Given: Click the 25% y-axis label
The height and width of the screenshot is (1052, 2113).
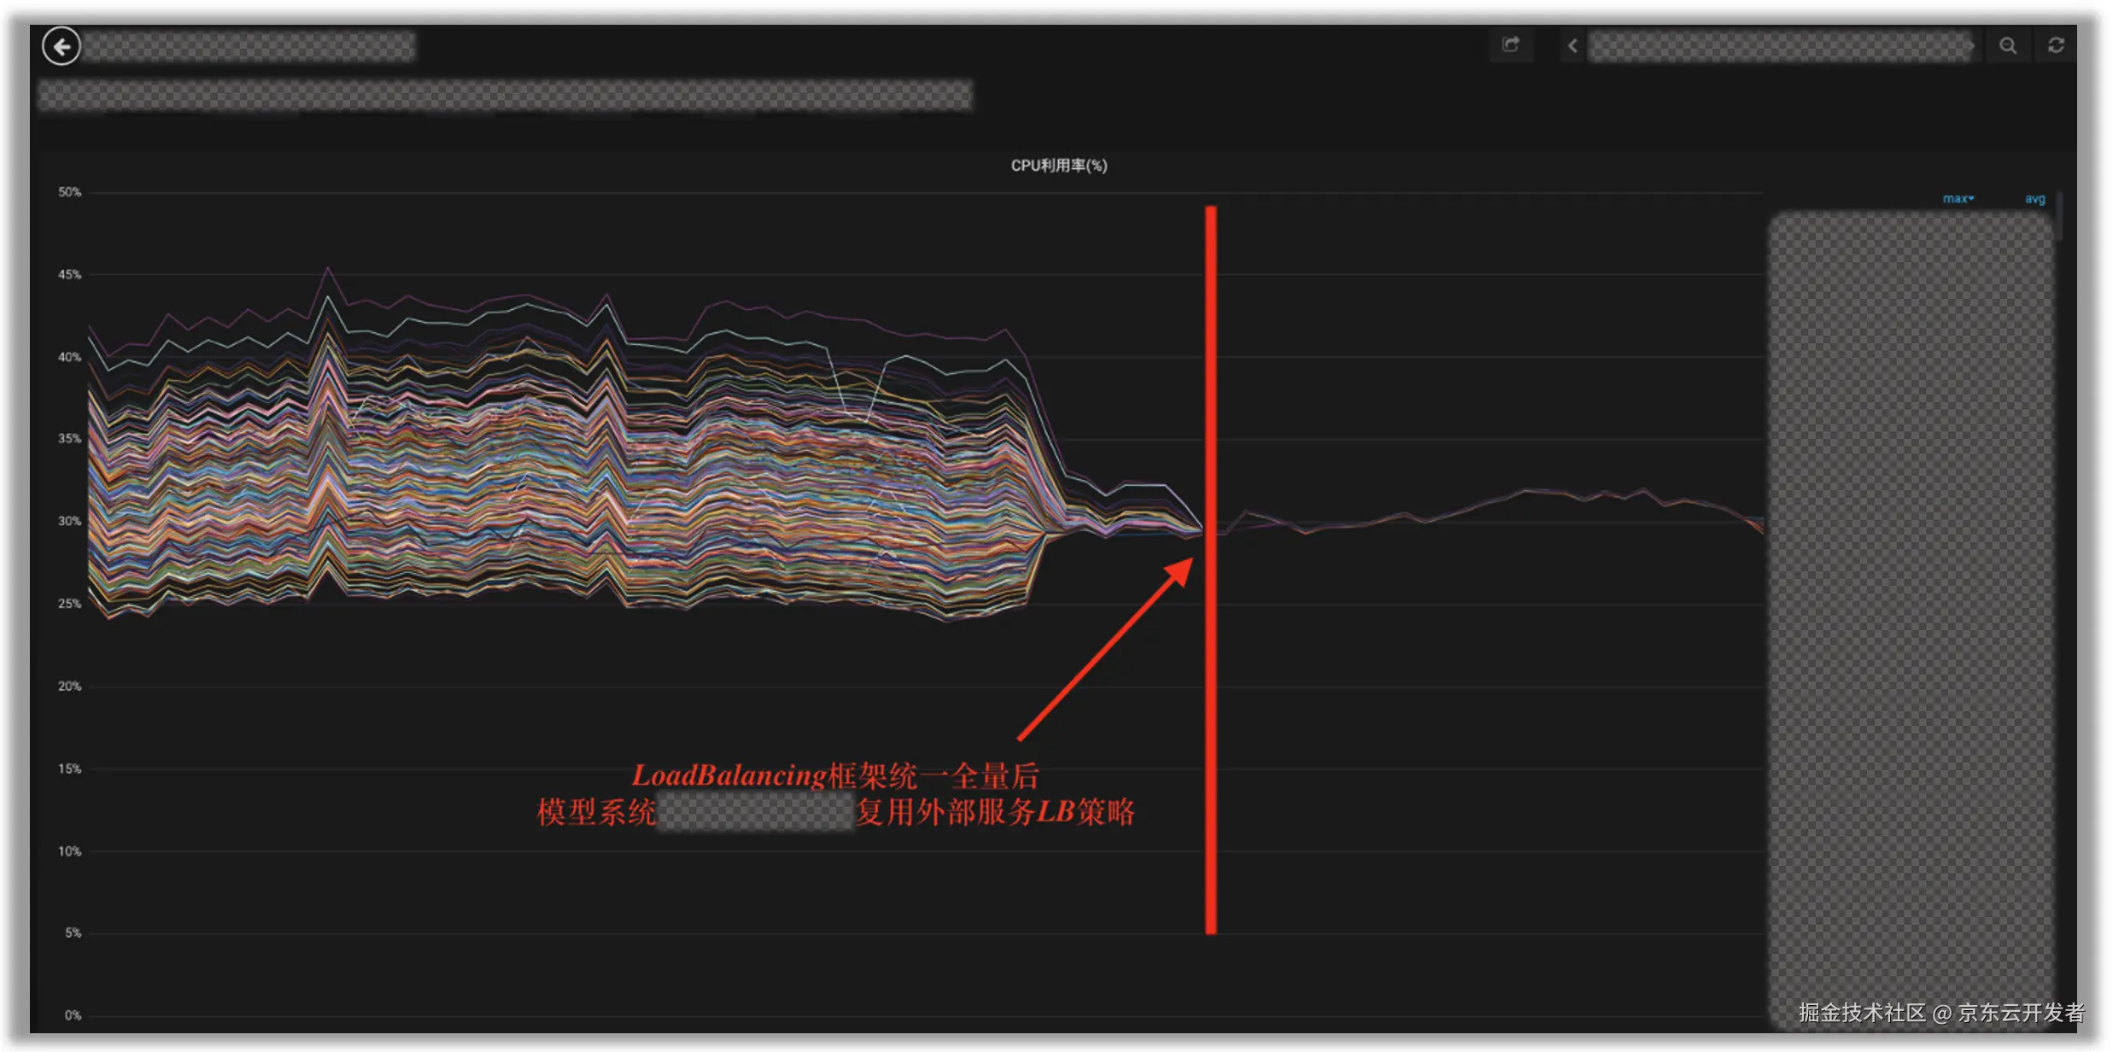Looking at the screenshot, I should coord(69,604).
